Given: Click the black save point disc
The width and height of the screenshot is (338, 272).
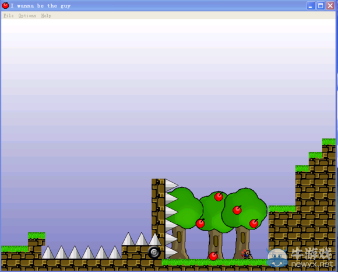Looking at the screenshot, I should 154,252.
